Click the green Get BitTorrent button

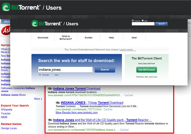[x=147, y=70]
